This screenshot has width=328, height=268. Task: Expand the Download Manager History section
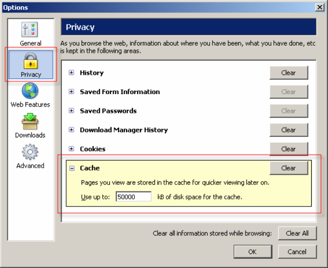71,130
